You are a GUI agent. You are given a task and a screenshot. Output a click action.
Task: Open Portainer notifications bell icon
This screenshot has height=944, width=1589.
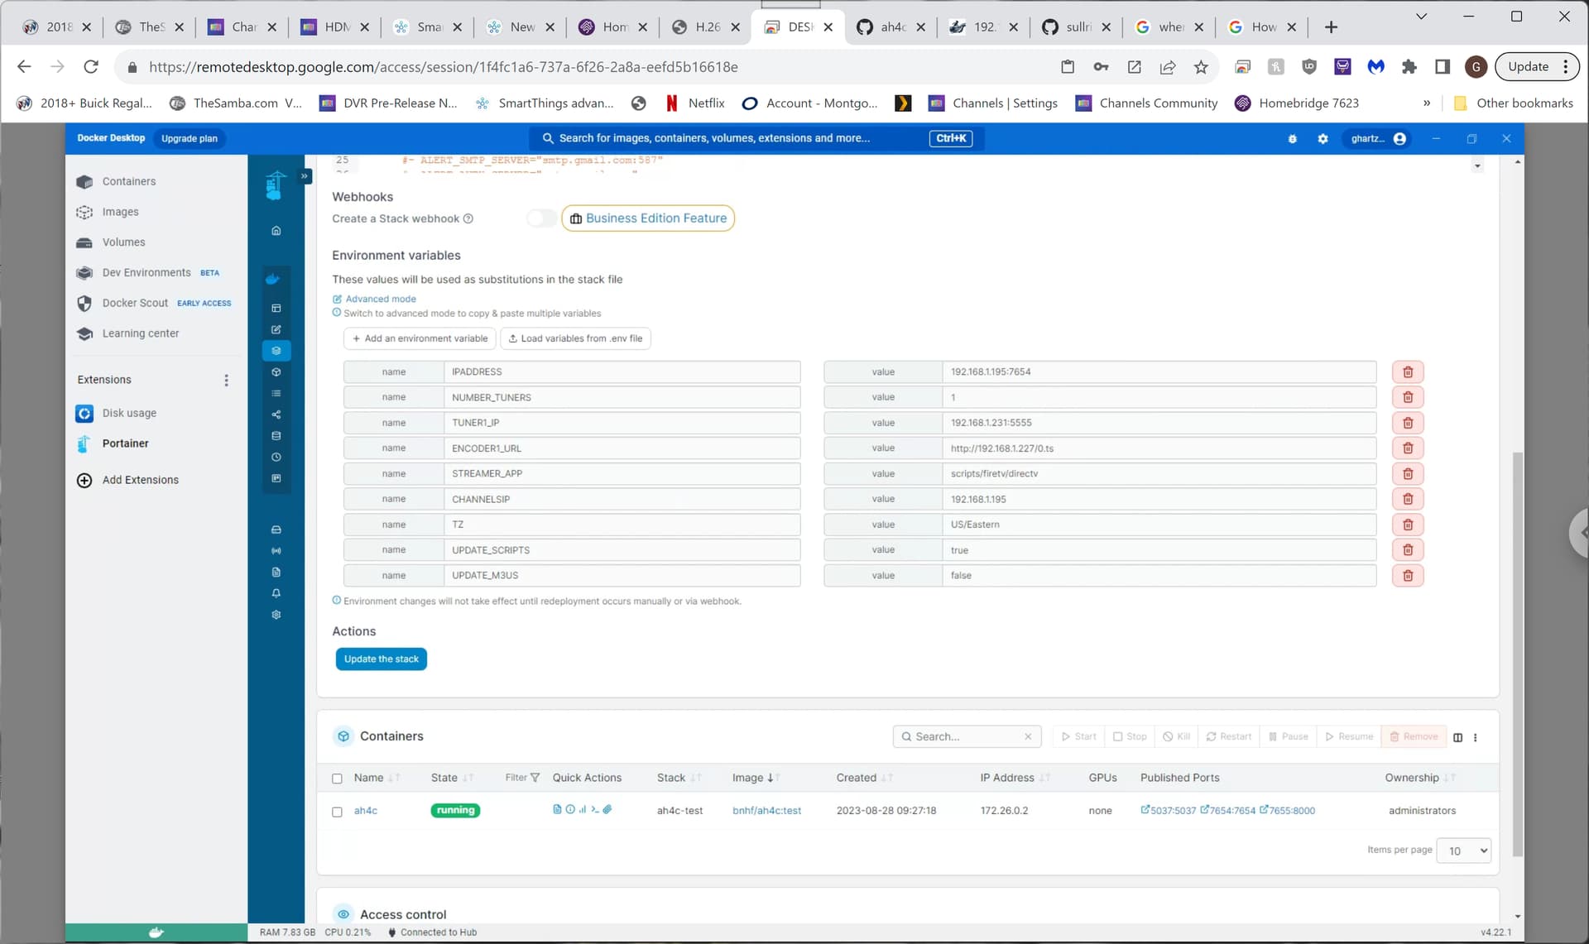(276, 593)
